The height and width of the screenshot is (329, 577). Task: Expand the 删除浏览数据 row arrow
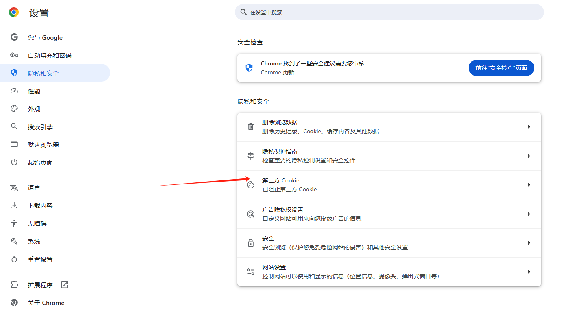click(529, 127)
